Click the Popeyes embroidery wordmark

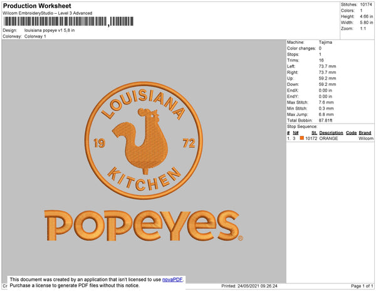144,226
